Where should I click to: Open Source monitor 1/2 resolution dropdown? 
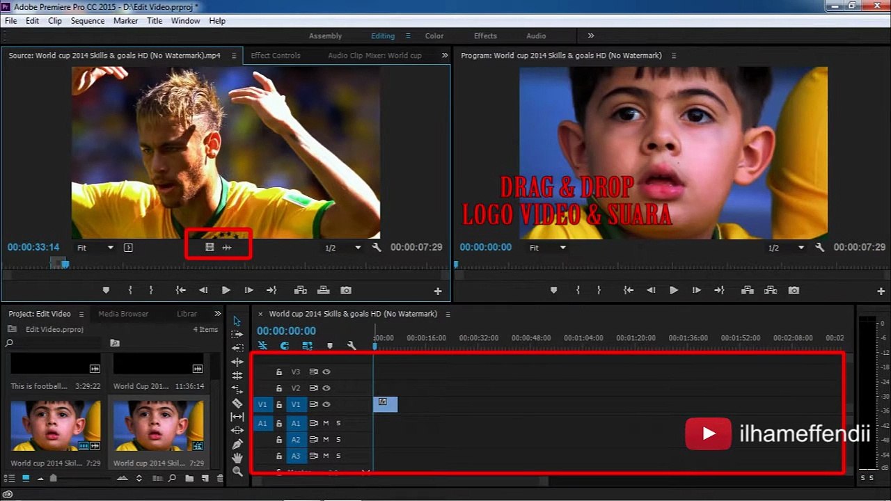[x=343, y=248]
